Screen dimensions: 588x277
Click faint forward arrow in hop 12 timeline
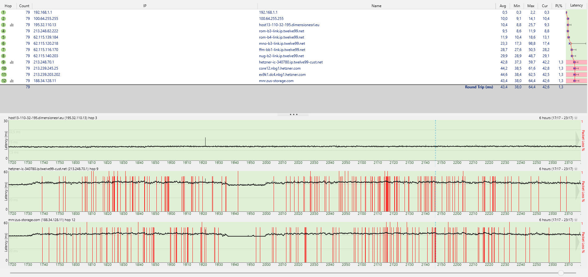click(578, 241)
